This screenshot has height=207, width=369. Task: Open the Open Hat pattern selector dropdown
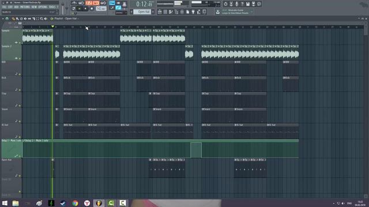point(142,11)
